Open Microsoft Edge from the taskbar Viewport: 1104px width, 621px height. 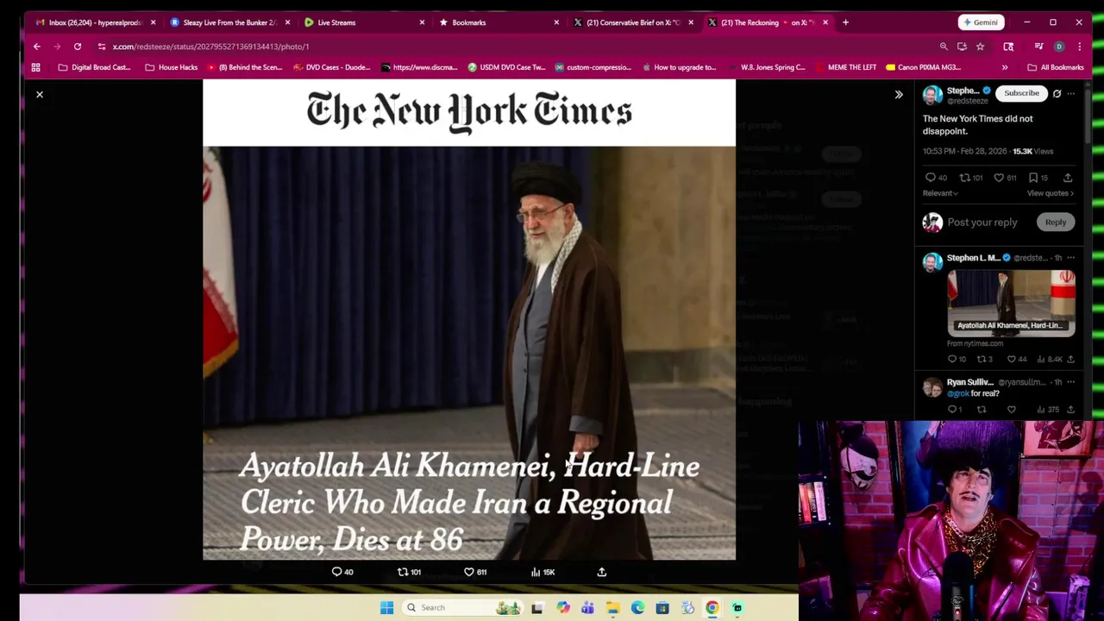coord(637,607)
